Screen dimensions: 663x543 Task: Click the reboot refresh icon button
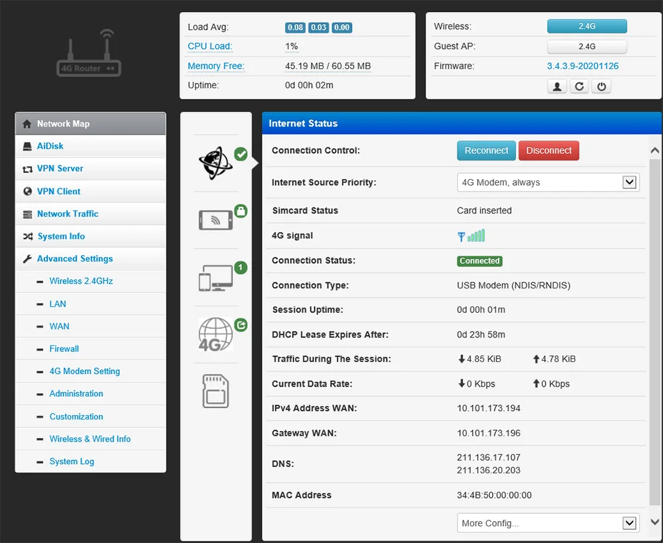[579, 86]
